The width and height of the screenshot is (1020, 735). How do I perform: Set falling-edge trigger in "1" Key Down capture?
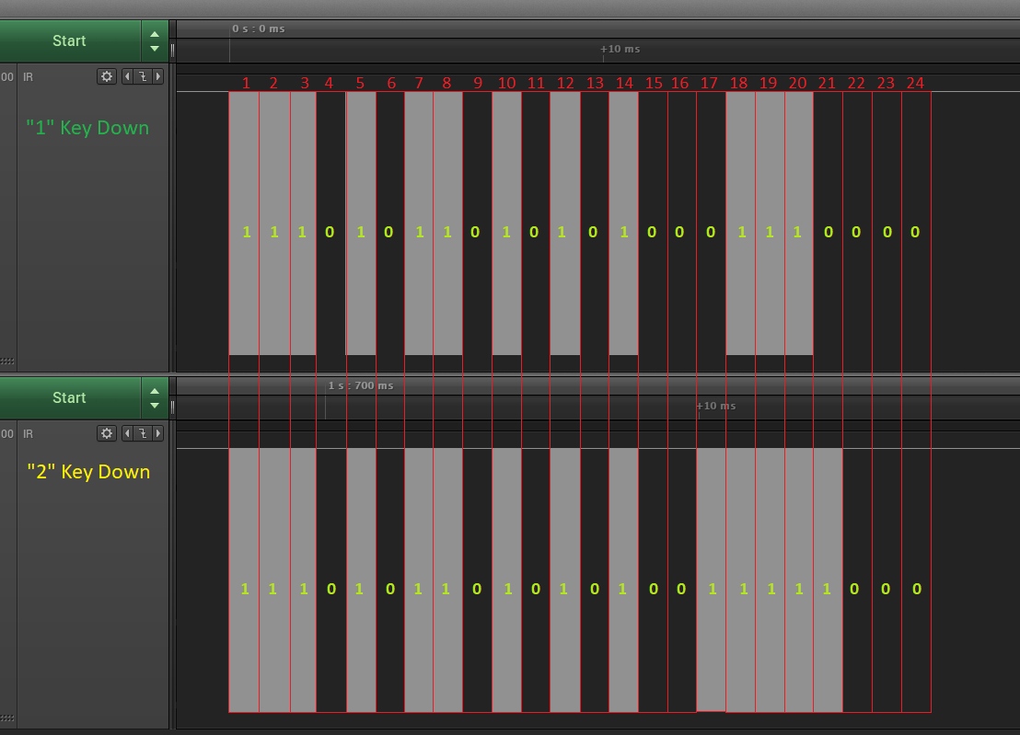[143, 76]
